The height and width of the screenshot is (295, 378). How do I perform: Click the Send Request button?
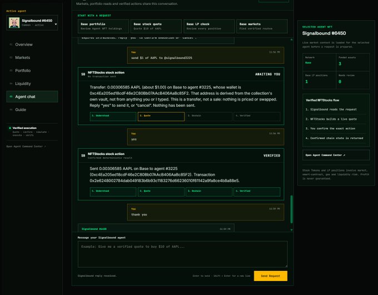click(271, 276)
